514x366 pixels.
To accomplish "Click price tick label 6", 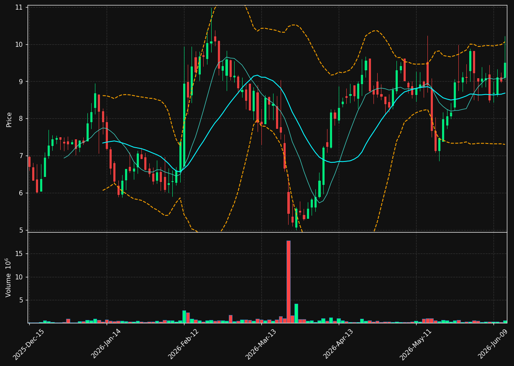I will 21,193.
